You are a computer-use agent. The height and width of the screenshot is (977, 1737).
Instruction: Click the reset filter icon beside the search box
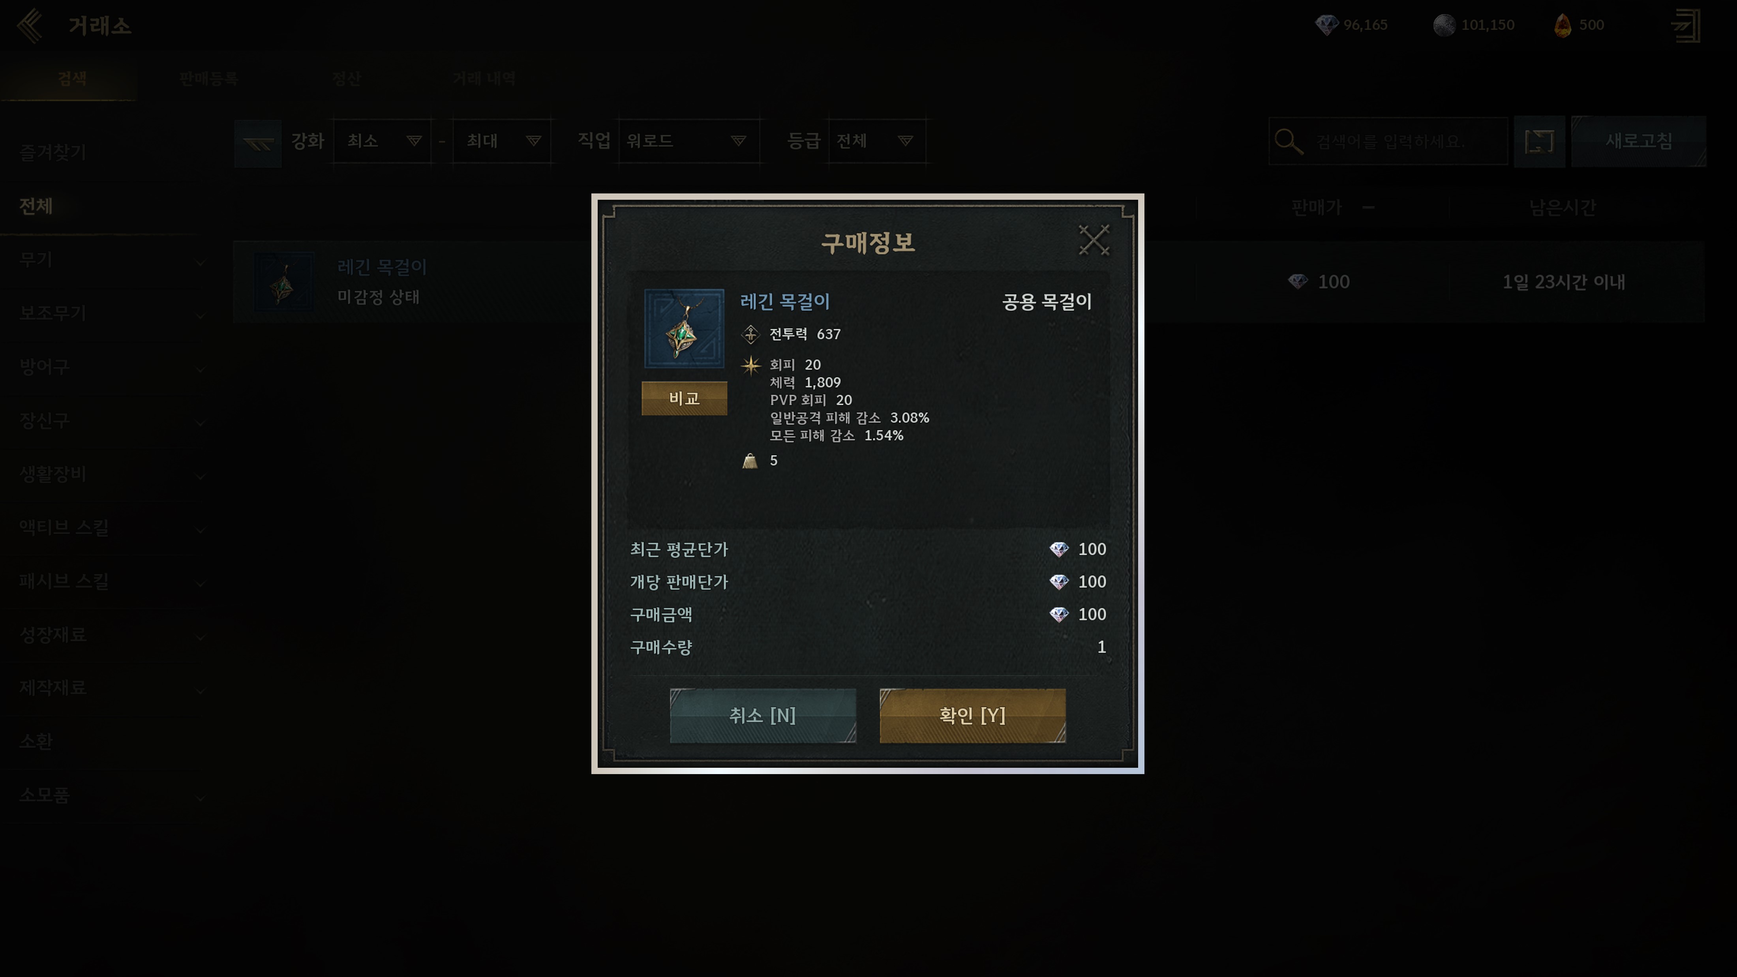[x=1539, y=141]
